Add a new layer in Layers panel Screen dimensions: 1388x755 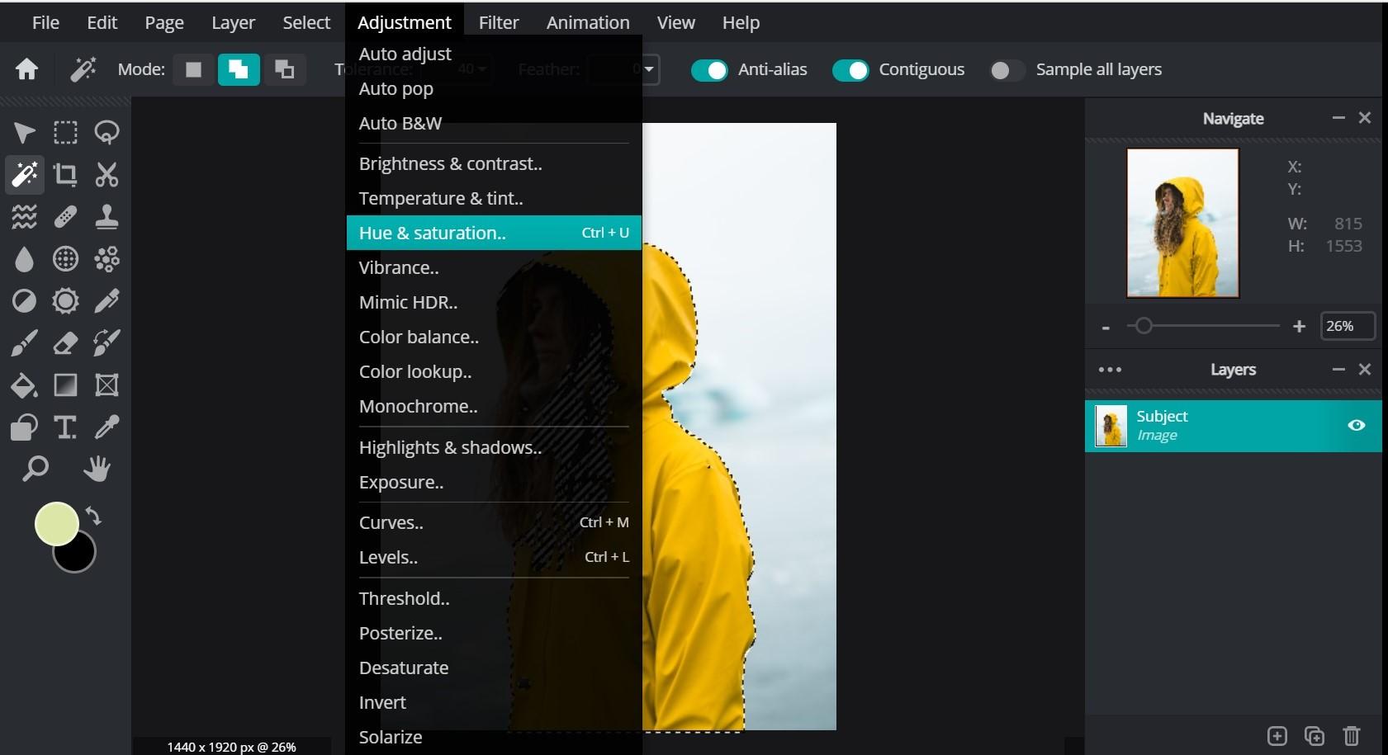pos(1277,736)
